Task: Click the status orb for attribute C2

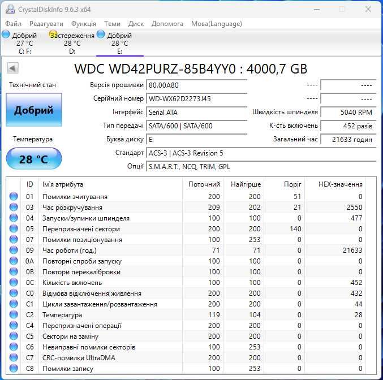Action: [x=14, y=314]
